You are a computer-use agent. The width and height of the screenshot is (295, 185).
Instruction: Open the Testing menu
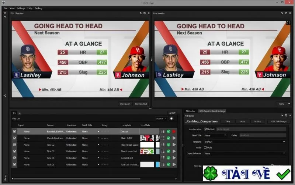click(x=38, y=8)
